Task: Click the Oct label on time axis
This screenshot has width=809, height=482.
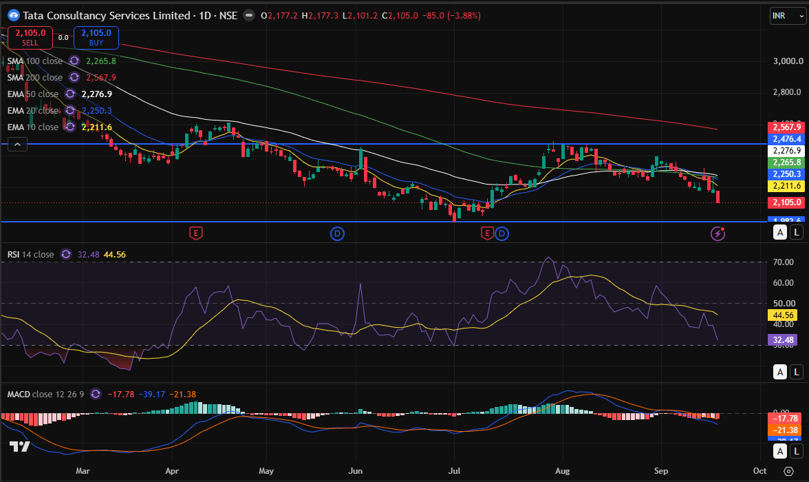Action: tap(759, 471)
